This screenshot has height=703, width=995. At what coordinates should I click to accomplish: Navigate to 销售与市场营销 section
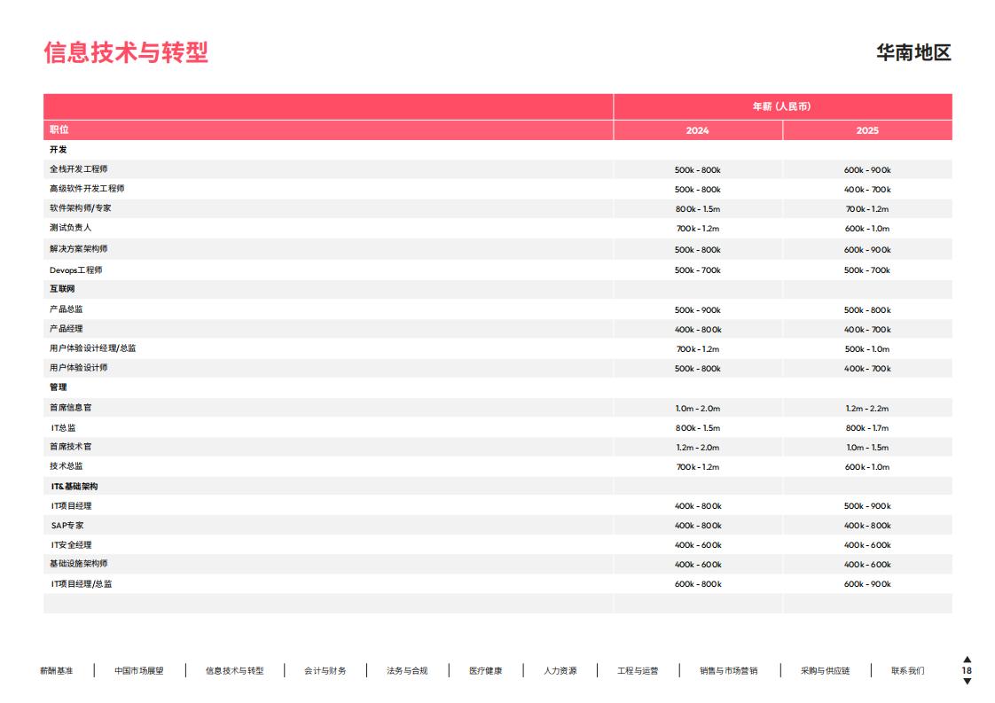728,670
